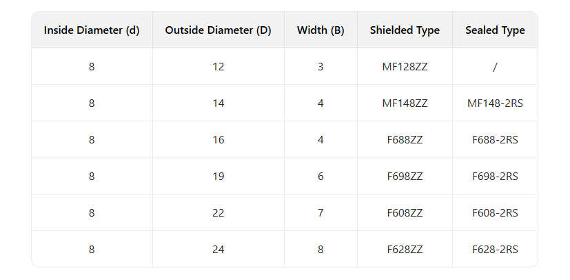Select the outside diameter value 24
This screenshot has height=280, width=570.
(218, 250)
